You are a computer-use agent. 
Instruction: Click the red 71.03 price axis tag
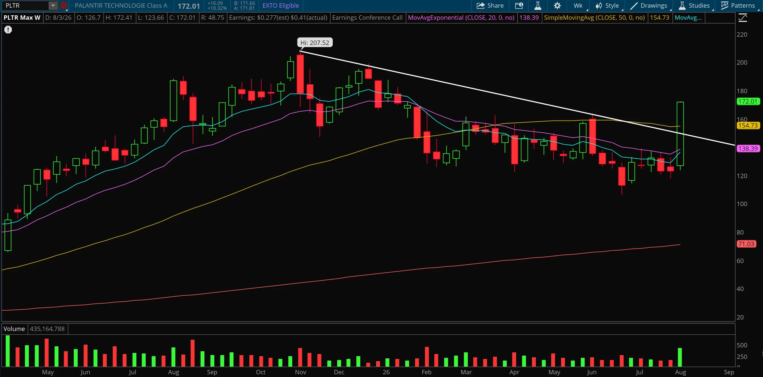pos(746,244)
